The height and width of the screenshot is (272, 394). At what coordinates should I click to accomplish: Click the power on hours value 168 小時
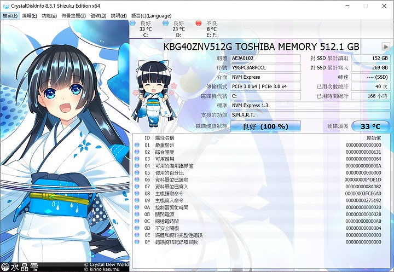click(370, 96)
